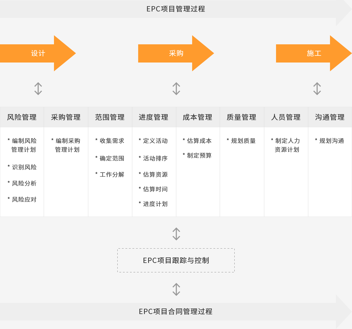This screenshot has height=329, width=352.
Task: Select the 定义活动 item
Action: pyautogui.click(x=153, y=141)
